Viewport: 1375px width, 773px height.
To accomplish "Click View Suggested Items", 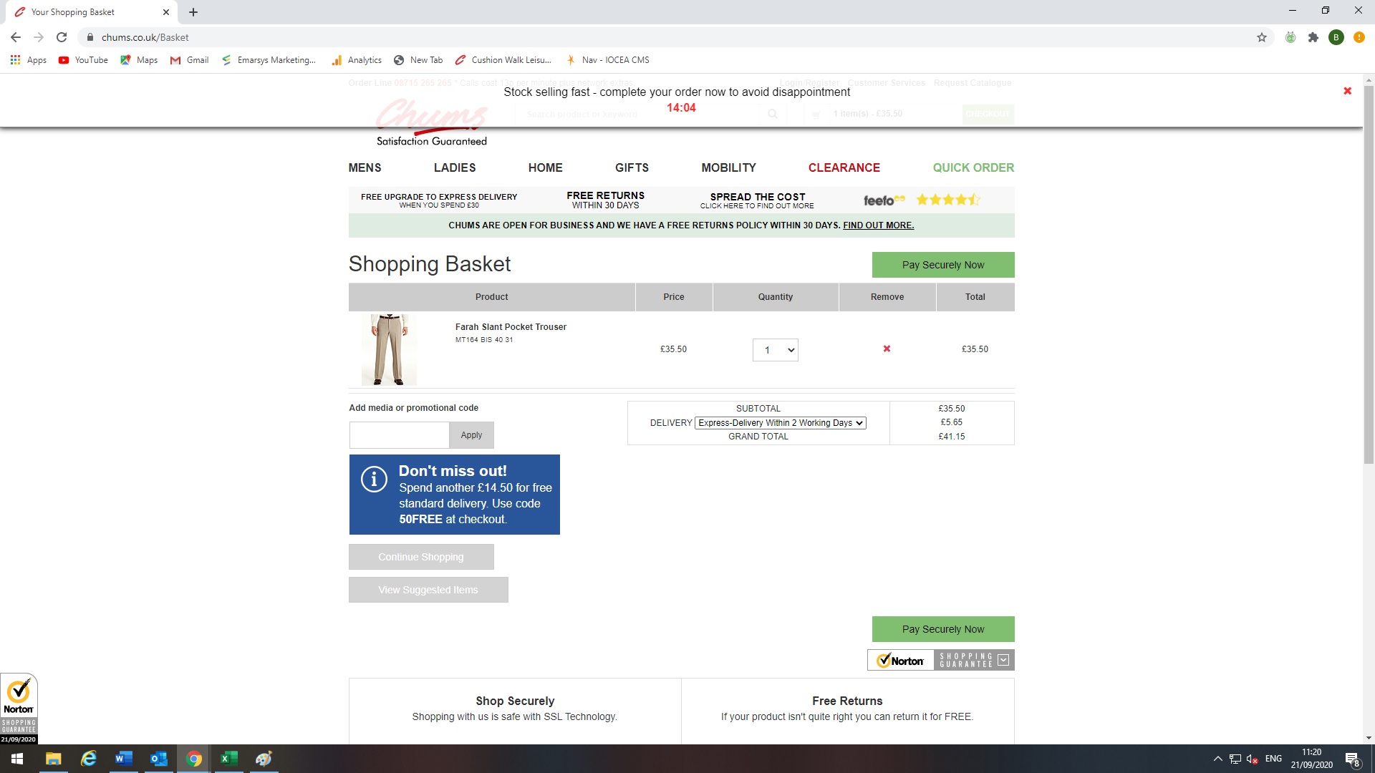I will tap(428, 590).
